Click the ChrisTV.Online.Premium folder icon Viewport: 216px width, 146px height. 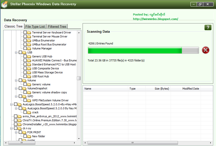pyautogui.click(x=20, y=120)
